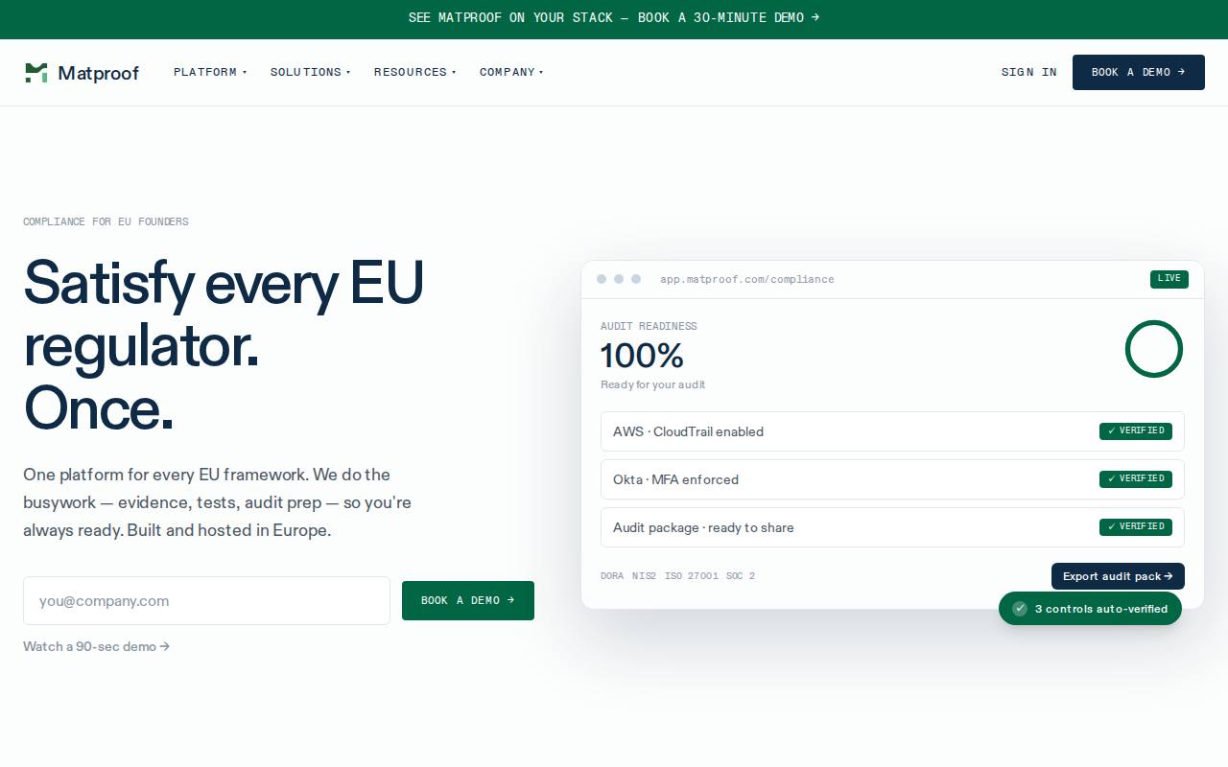Image resolution: width=1228 pixels, height=767 pixels.
Task: Select the Okta MFA enforced row
Action: click(892, 479)
